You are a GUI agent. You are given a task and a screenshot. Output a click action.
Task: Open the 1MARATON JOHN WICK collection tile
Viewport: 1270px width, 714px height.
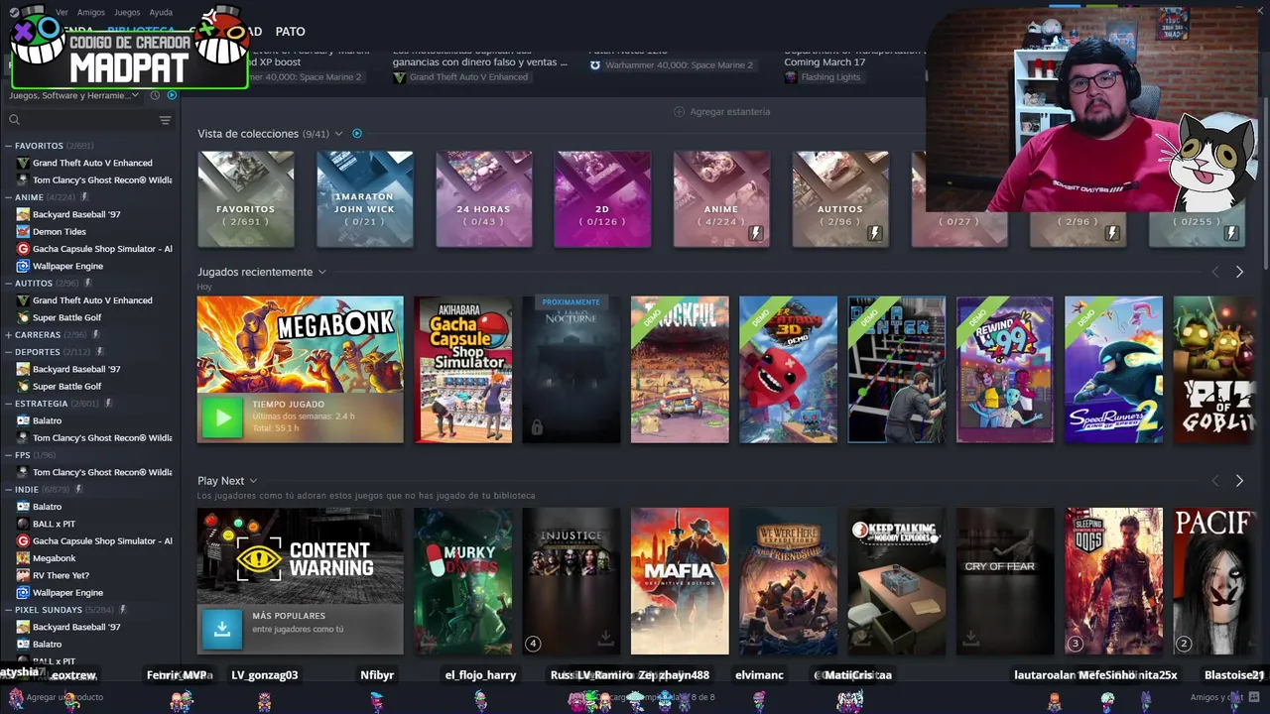pos(364,198)
